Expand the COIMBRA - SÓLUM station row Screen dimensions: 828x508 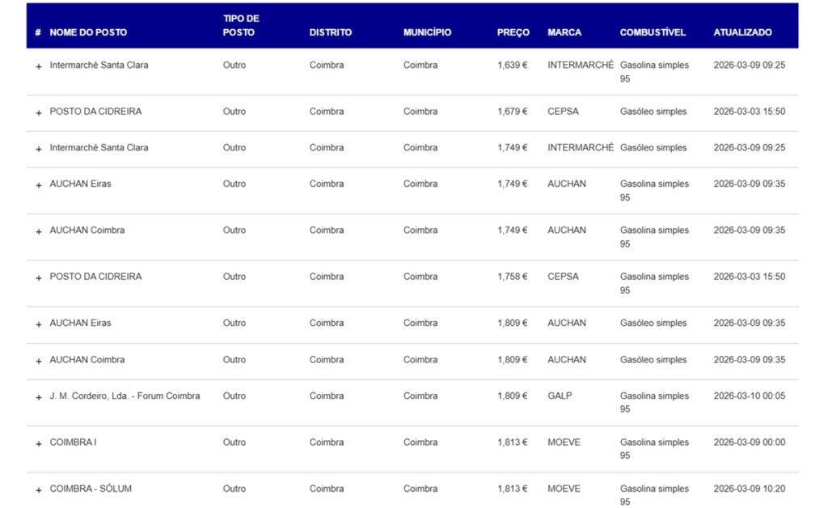tap(38, 490)
